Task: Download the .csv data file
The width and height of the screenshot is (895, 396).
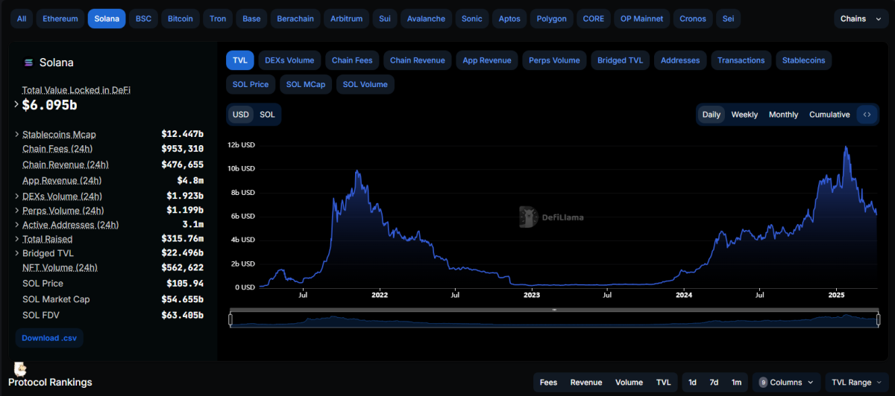Action: pos(49,338)
